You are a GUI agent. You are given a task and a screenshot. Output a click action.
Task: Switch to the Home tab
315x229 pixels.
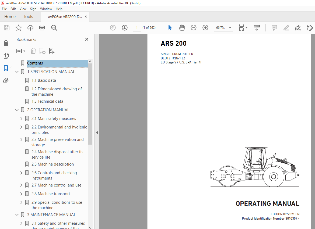[x=10, y=17]
